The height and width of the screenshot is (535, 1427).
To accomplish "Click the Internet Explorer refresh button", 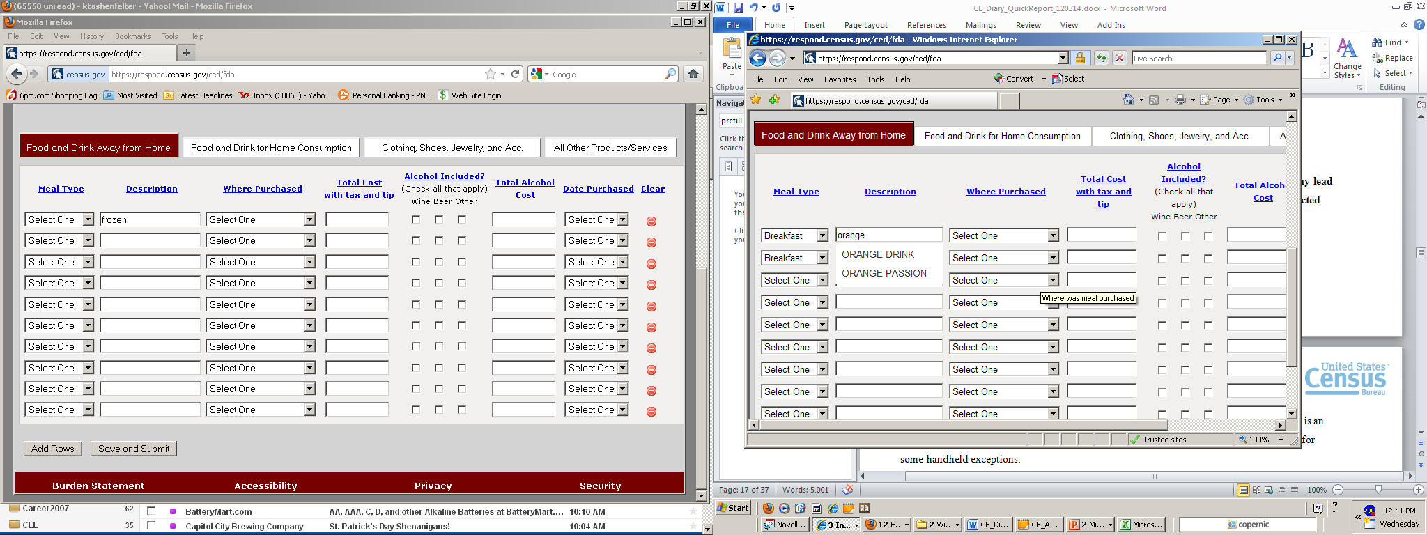I will pyautogui.click(x=1101, y=59).
